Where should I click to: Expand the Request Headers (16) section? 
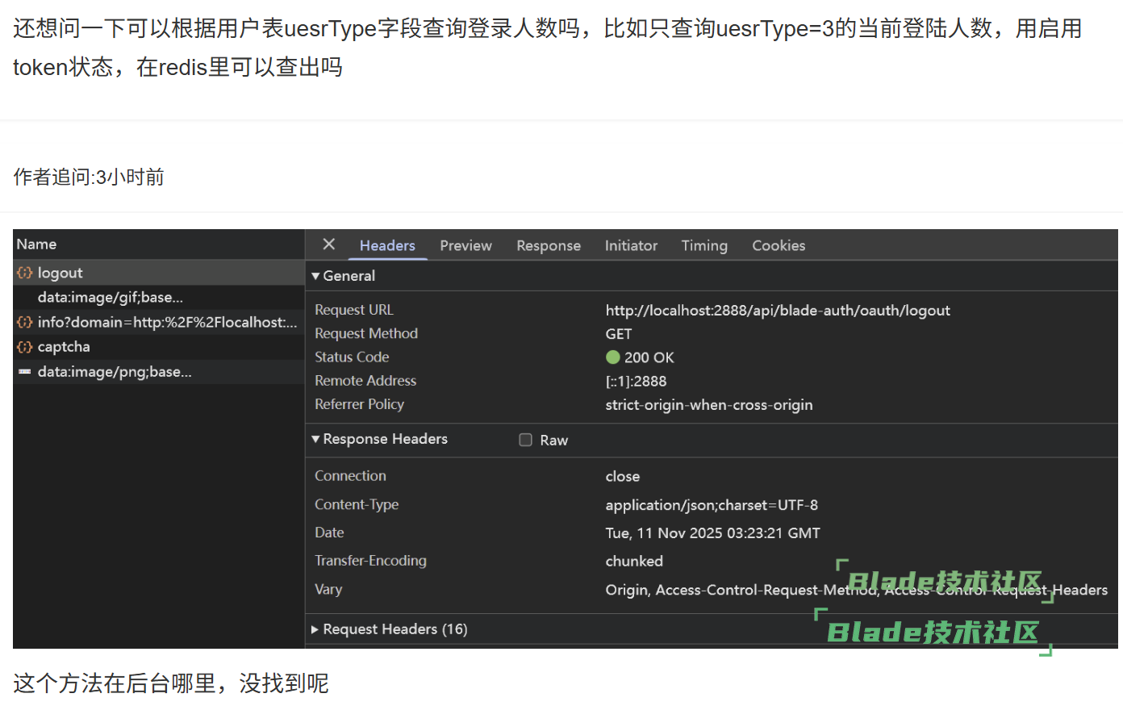tap(315, 629)
